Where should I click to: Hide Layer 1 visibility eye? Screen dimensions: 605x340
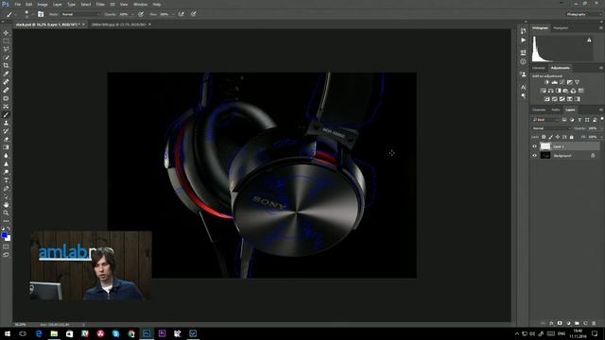534,146
